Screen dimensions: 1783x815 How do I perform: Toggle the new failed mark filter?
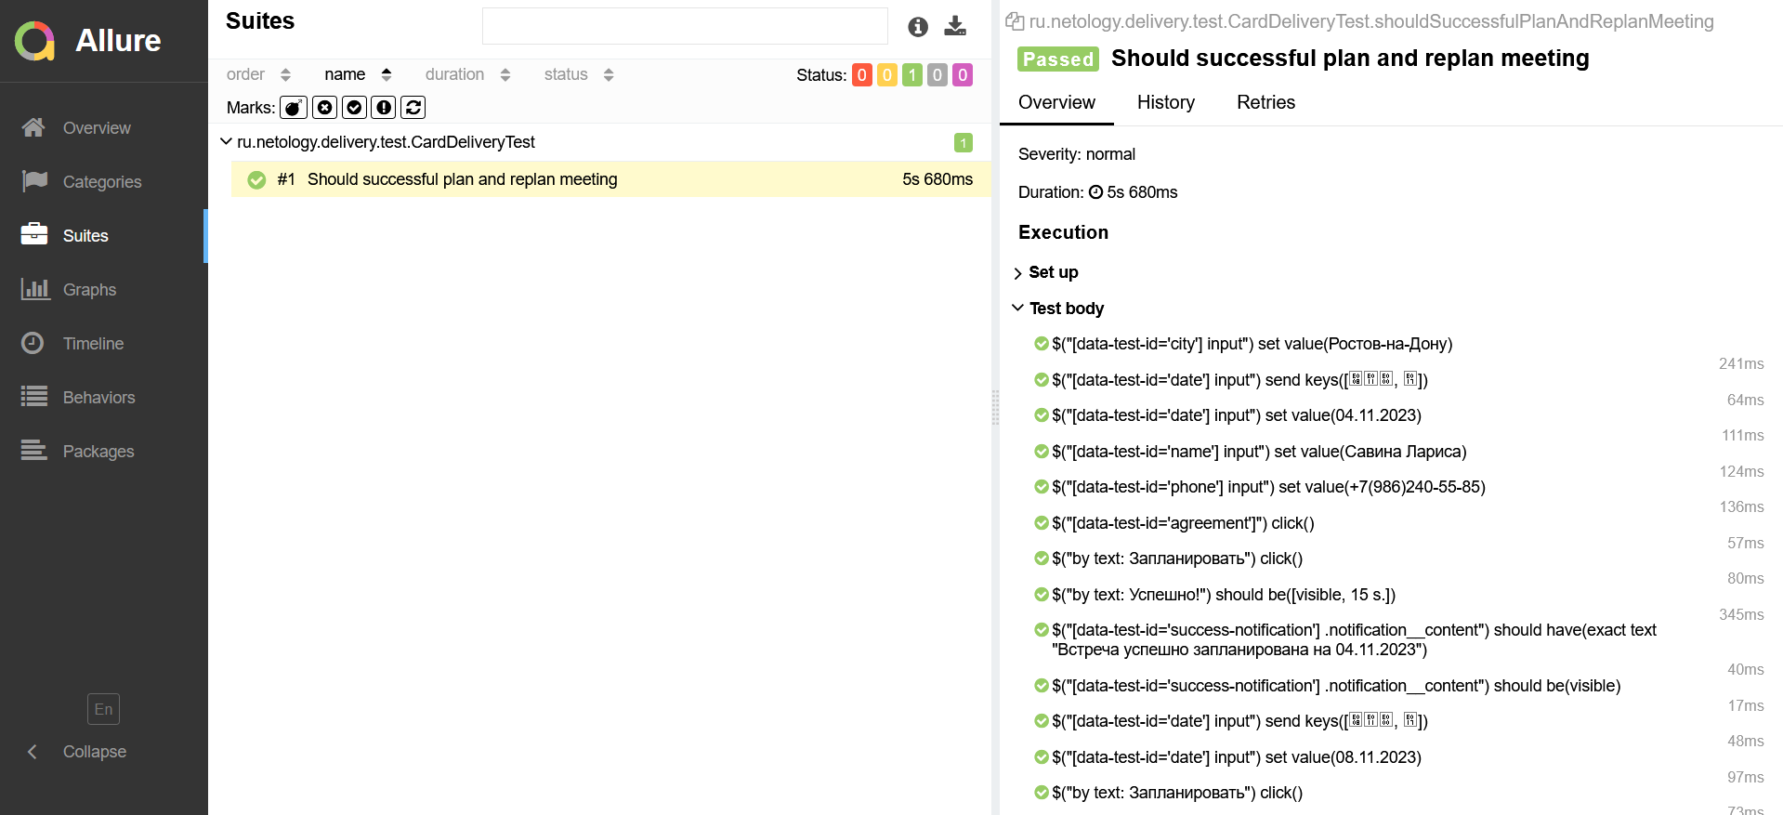point(324,108)
